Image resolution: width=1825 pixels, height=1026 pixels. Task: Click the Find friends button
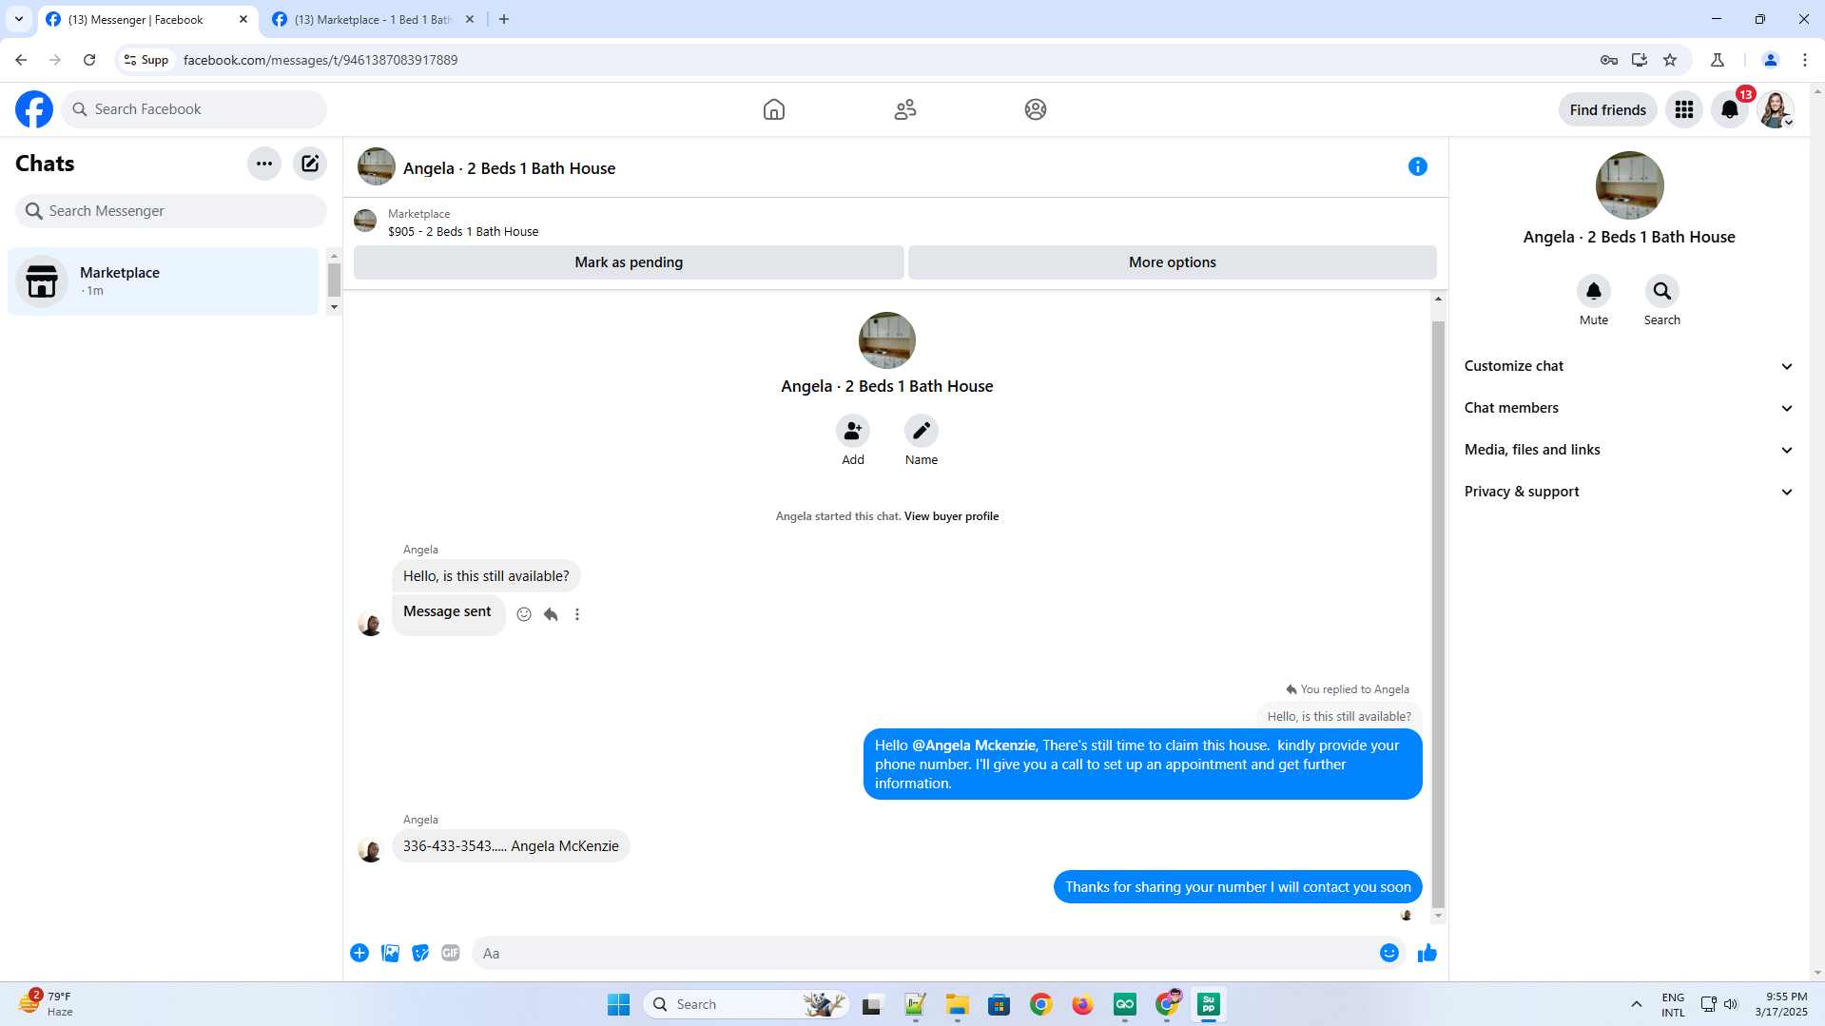tap(1608, 109)
